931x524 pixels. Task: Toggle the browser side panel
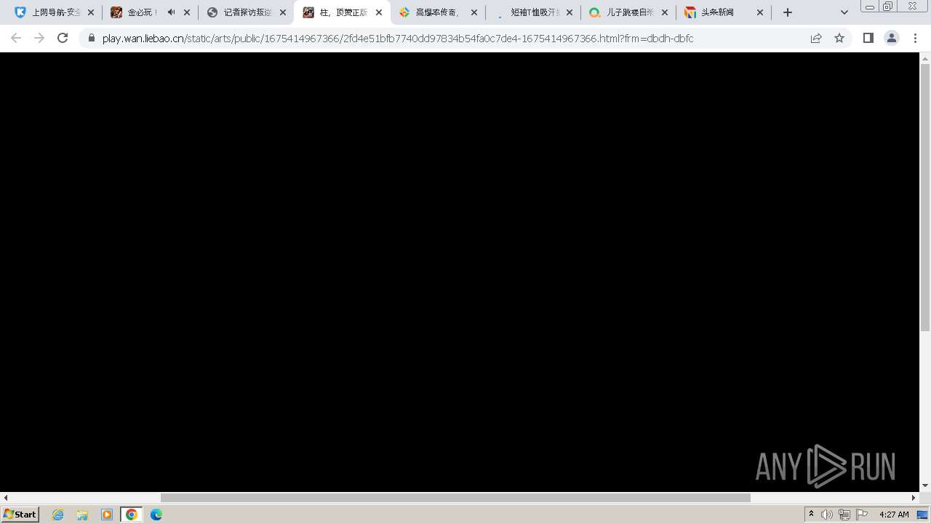click(x=868, y=38)
